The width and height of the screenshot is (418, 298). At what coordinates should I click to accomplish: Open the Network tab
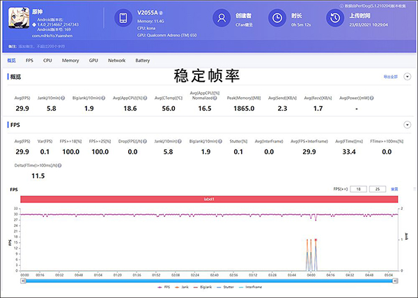[x=116, y=61]
